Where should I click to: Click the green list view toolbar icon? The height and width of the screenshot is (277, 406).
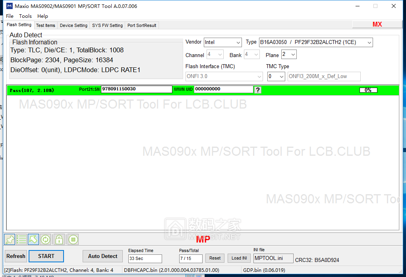(x=21, y=239)
